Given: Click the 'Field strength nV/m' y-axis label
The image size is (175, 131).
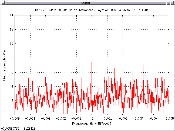Looking at the screenshot, I should (4, 65).
